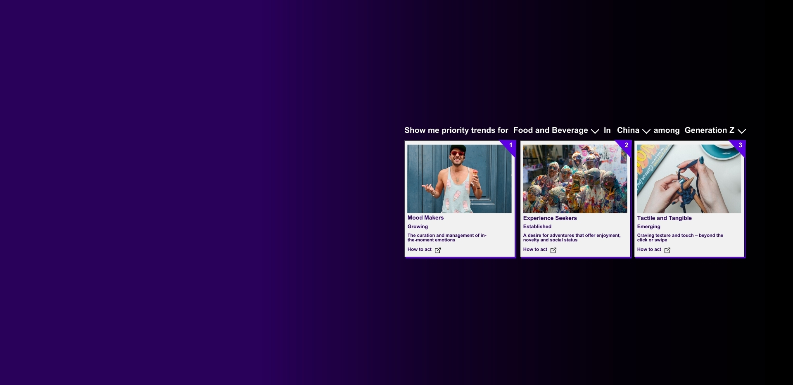Viewport: 793px width, 385px height.
Task: Click the chevron beside Generation Z
Action: click(x=742, y=131)
